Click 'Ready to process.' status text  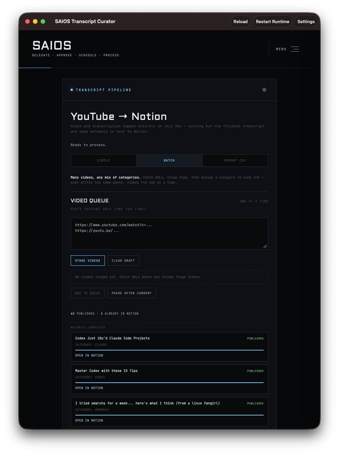coord(89,145)
